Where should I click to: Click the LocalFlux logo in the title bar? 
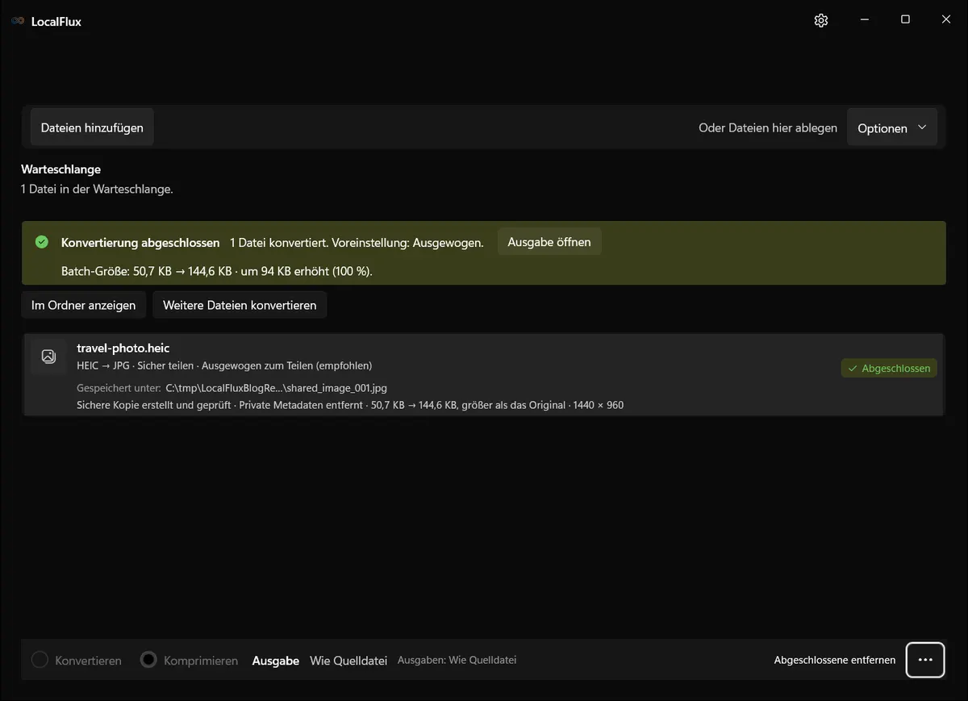[x=18, y=21]
